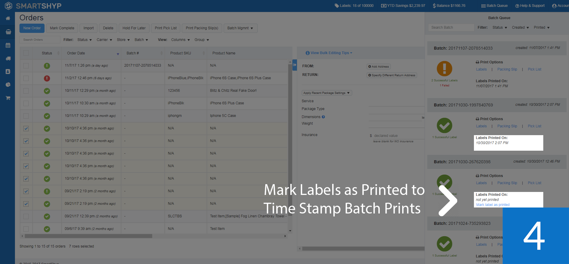
Task: Open the Batch Mgmnt dropdown button
Action: (x=240, y=28)
